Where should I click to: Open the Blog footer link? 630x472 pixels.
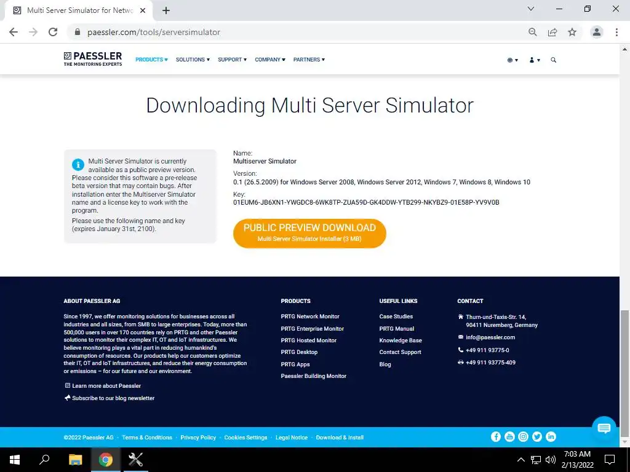click(x=385, y=364)
